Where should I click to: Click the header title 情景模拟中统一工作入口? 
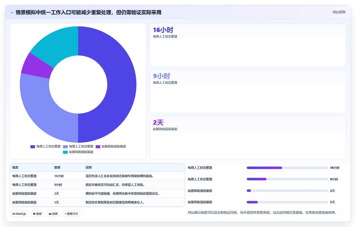[88, 12]
